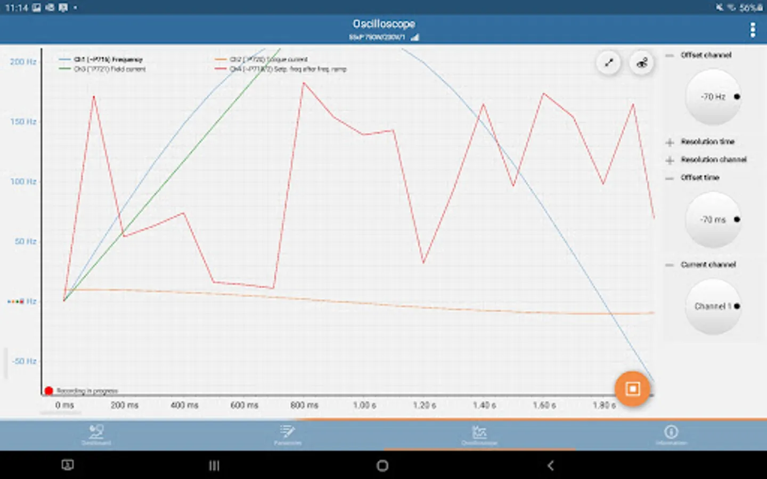This screenshot has height=479, width=767.
Task: Open the Dashboard tab
Action: 96,435
